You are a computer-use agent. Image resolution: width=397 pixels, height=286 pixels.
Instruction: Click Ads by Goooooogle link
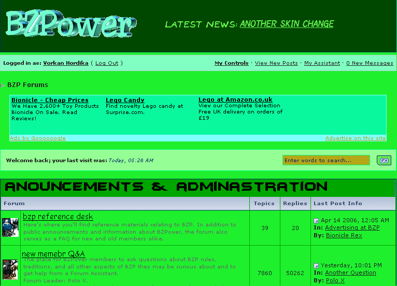pyautogui.click(x=37, y=138)
